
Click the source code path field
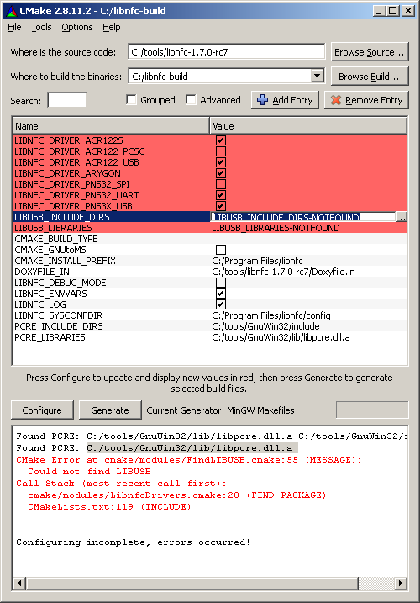[226, 51]
